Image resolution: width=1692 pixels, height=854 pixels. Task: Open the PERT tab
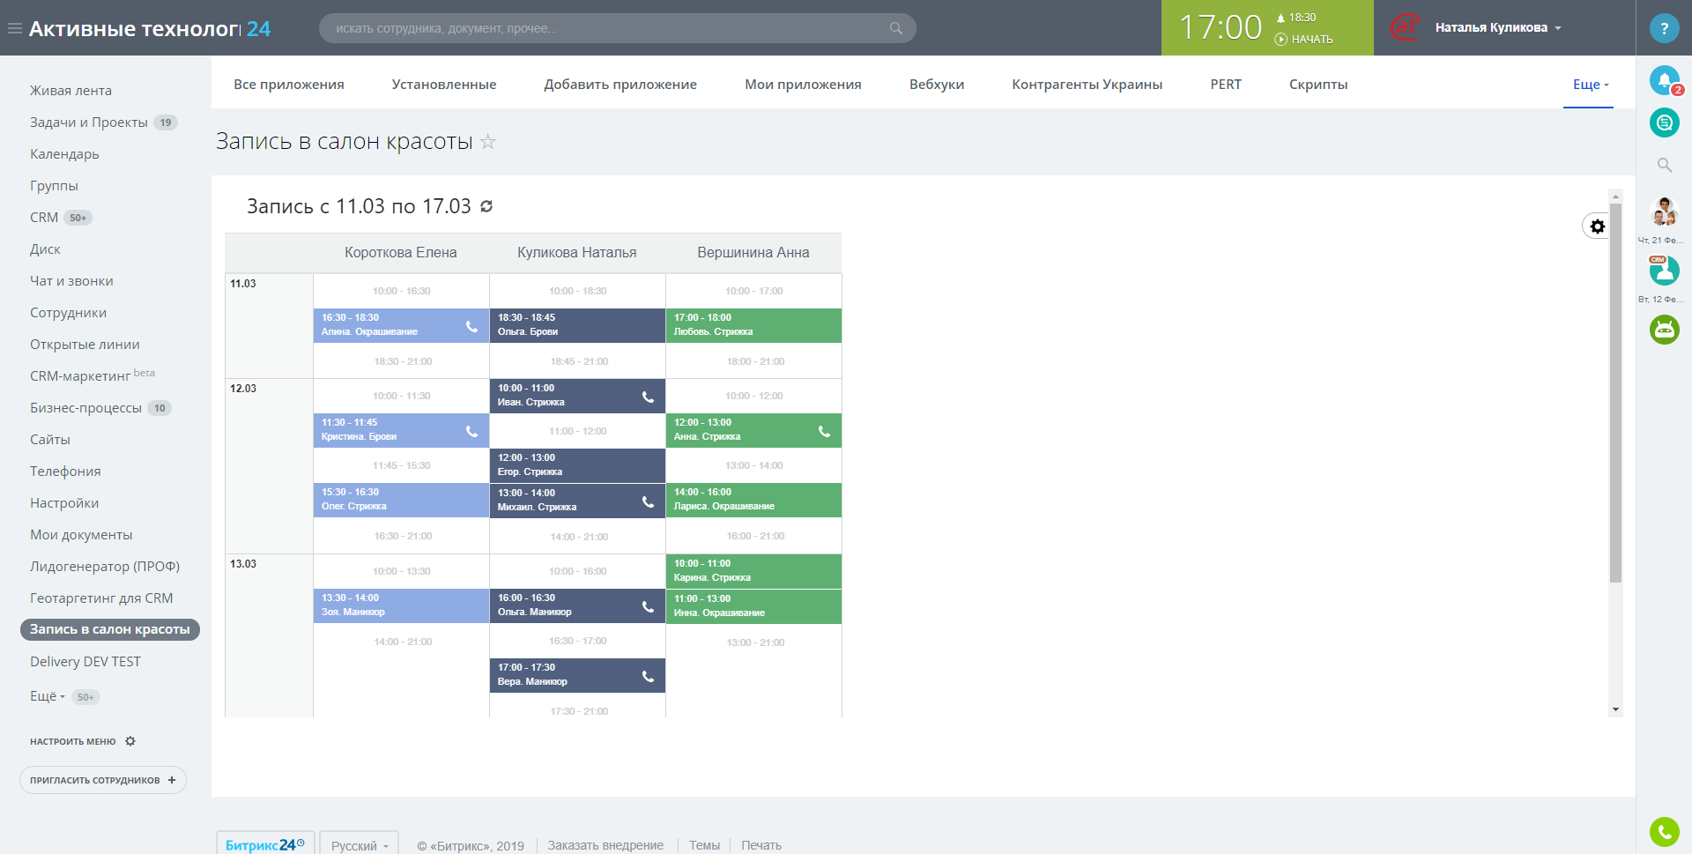click(x=1226, y=85)
